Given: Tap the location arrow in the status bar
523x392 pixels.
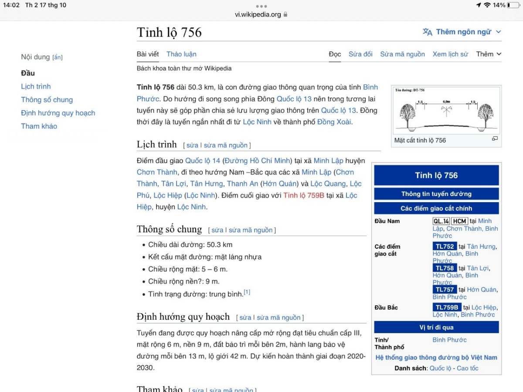Looking at the screenshot, I should 479,5.
